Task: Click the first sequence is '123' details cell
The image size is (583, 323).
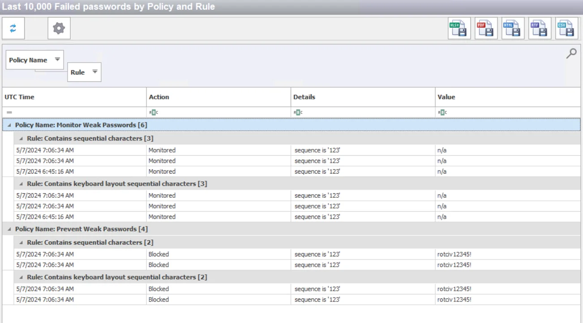Action: pyautogui.click(x=363, y=150)
